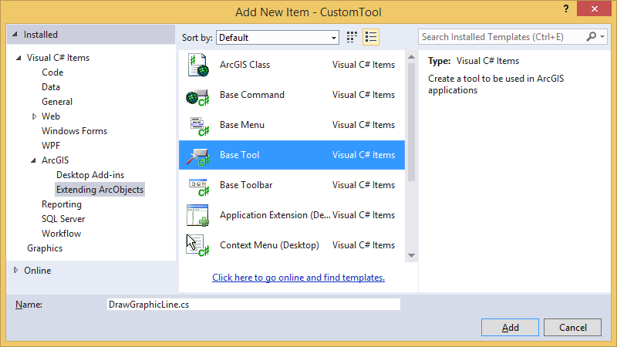
Task: Click the template list scrollbar
Action: coord(411,116)
